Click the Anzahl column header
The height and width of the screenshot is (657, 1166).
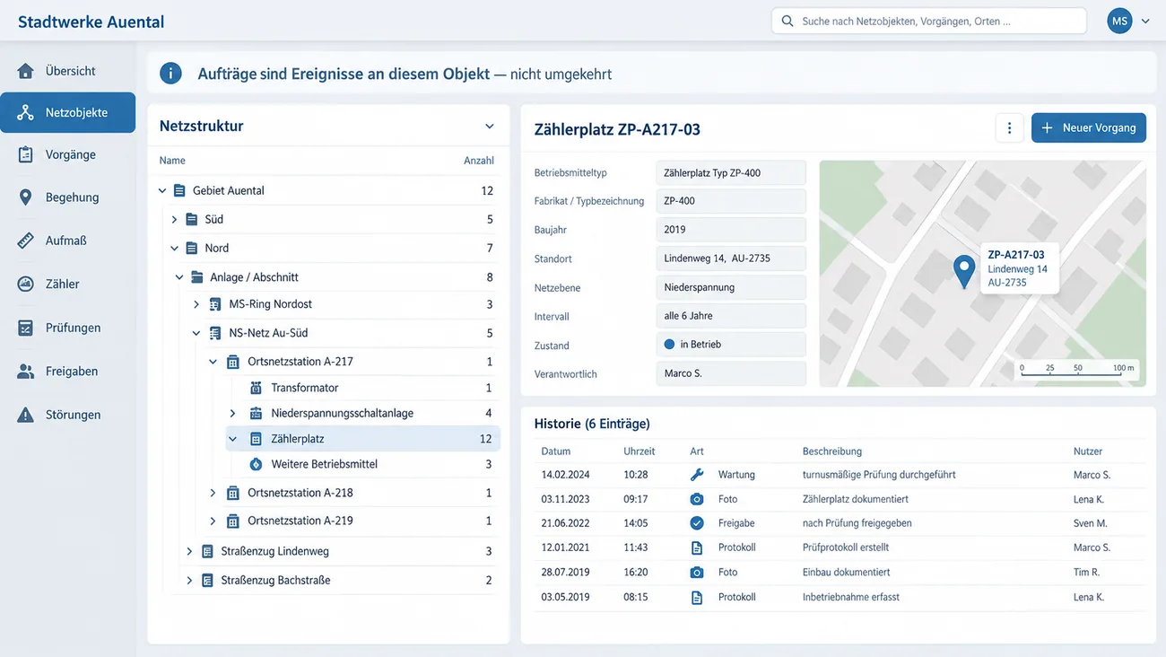click(x=479, y=161)
